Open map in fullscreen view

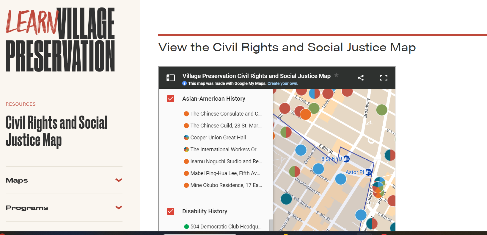[384, 78]
